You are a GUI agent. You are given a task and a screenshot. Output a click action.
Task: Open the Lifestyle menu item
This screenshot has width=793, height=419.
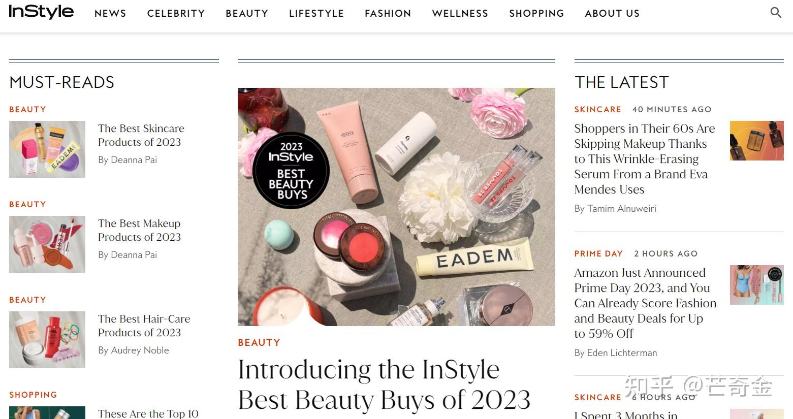(316, 13)
